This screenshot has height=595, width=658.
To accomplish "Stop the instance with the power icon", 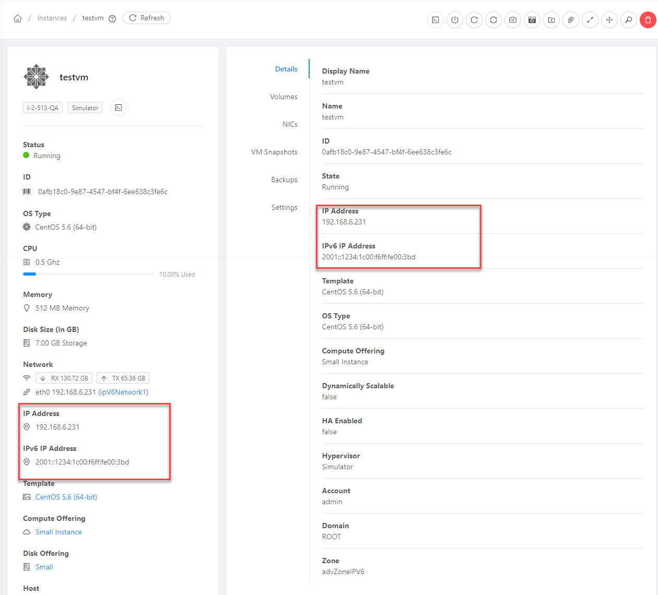I will tap(455, 20).
